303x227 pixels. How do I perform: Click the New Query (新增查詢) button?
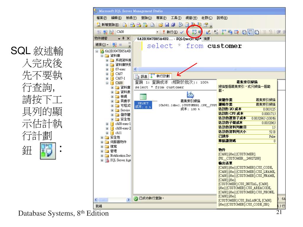(x=108, y=25)
